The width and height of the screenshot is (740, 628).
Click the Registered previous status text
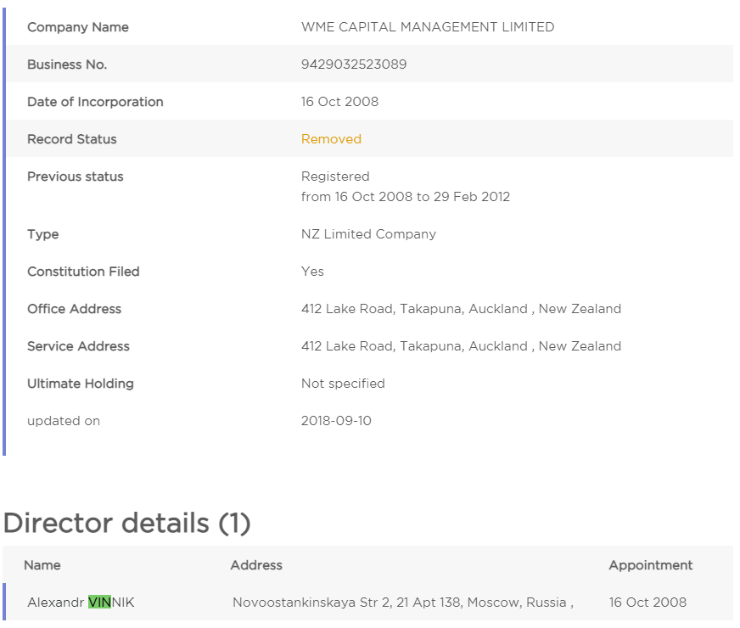(335, 177)
